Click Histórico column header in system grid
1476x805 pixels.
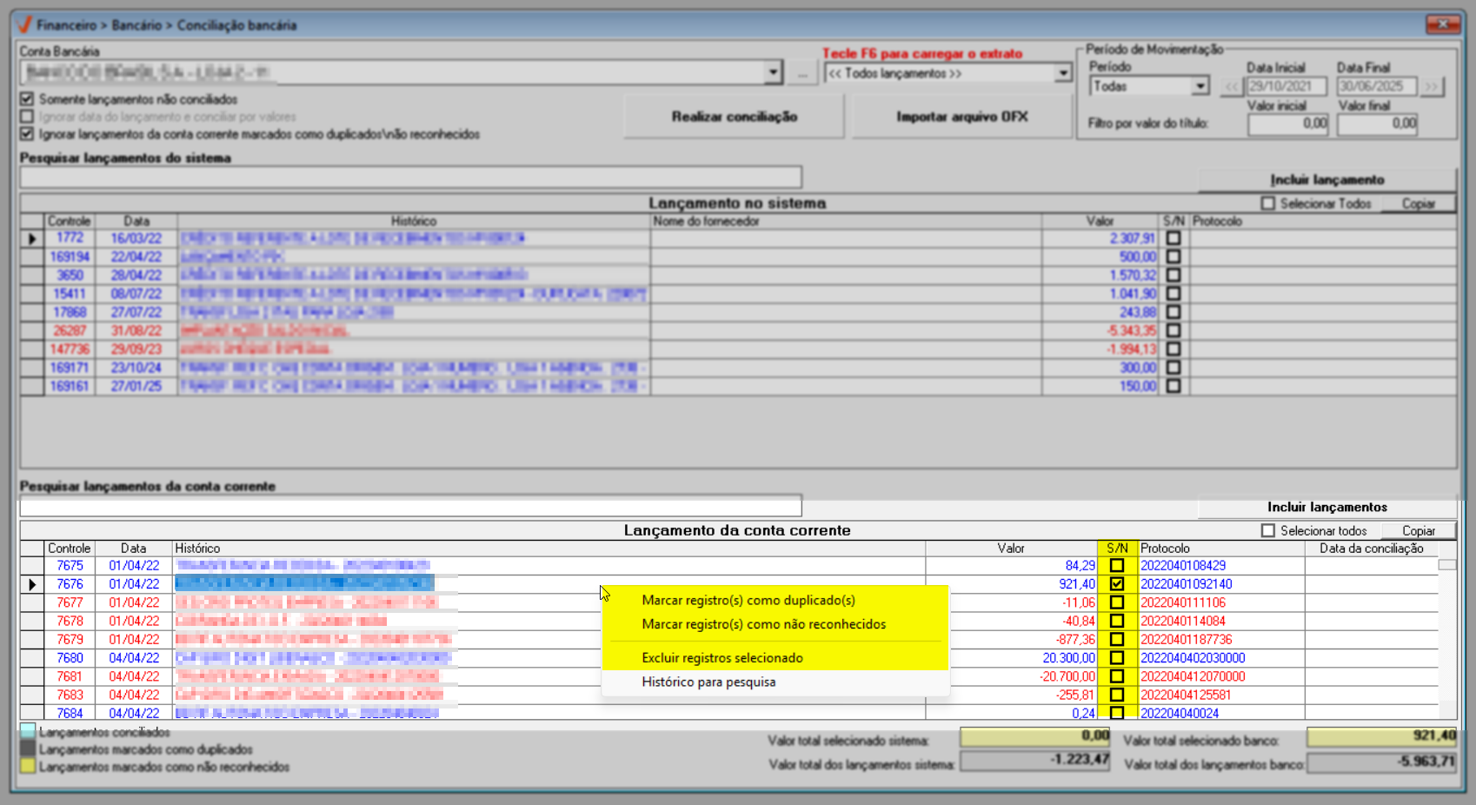point(414,222)
